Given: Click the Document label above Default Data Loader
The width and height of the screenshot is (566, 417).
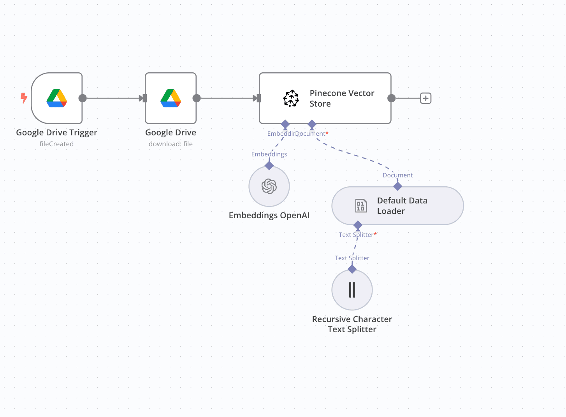Looking at the screenshot, I should [397, 175].
